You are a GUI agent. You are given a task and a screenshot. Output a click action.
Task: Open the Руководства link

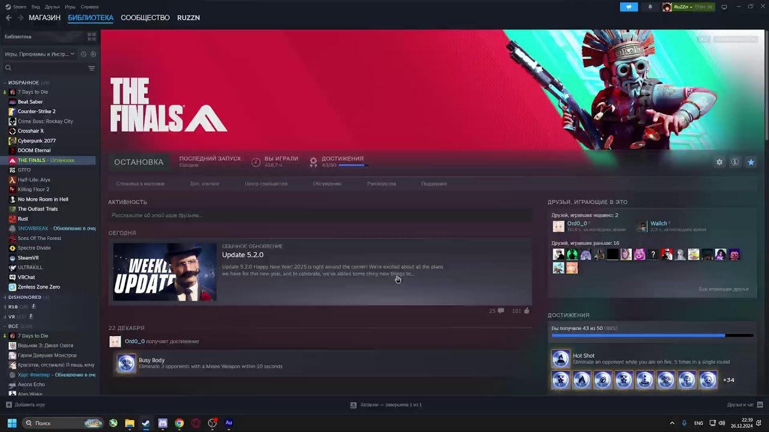coord(381,184)
